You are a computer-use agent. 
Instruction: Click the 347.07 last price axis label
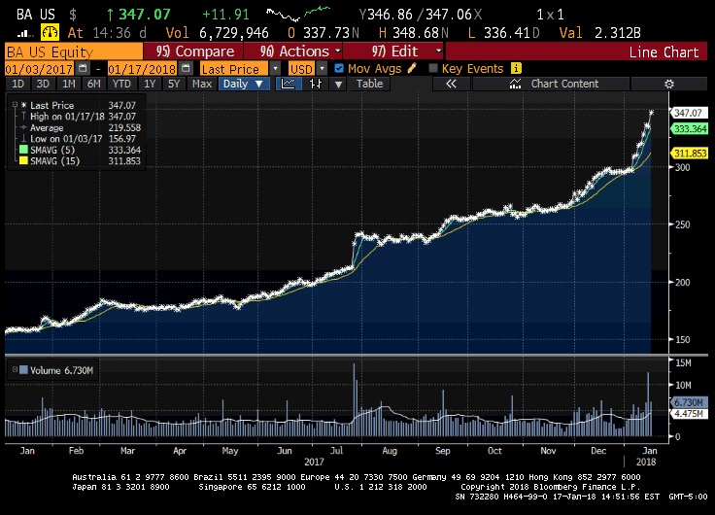click(689, 113)
